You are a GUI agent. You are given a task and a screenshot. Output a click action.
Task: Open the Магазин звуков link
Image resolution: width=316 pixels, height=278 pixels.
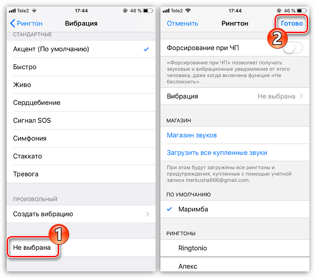tap(192, 135)
